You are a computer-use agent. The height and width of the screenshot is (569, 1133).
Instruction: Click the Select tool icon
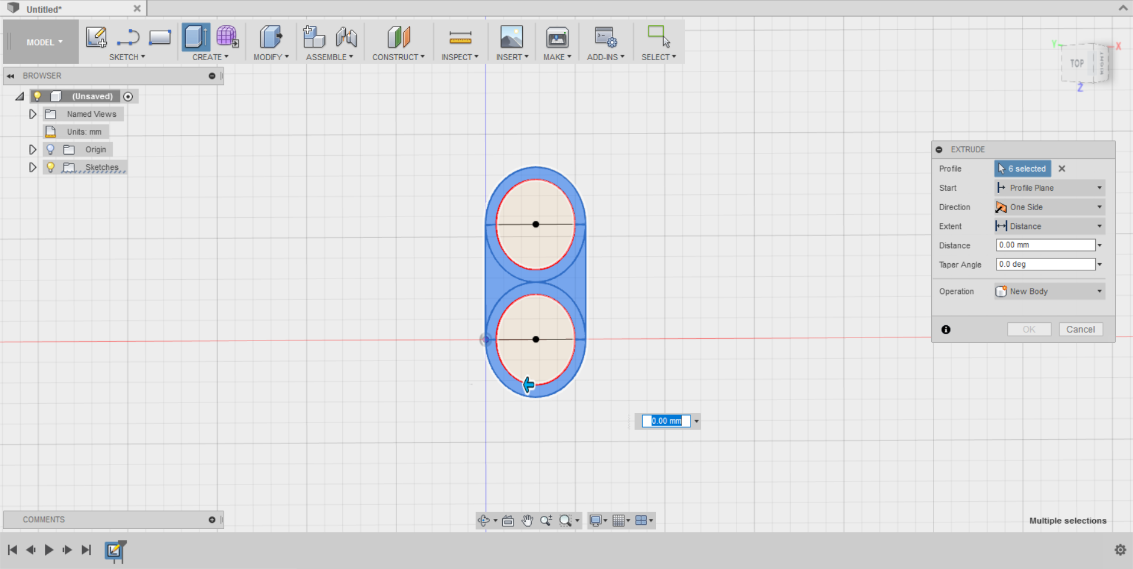coord(659,37)
